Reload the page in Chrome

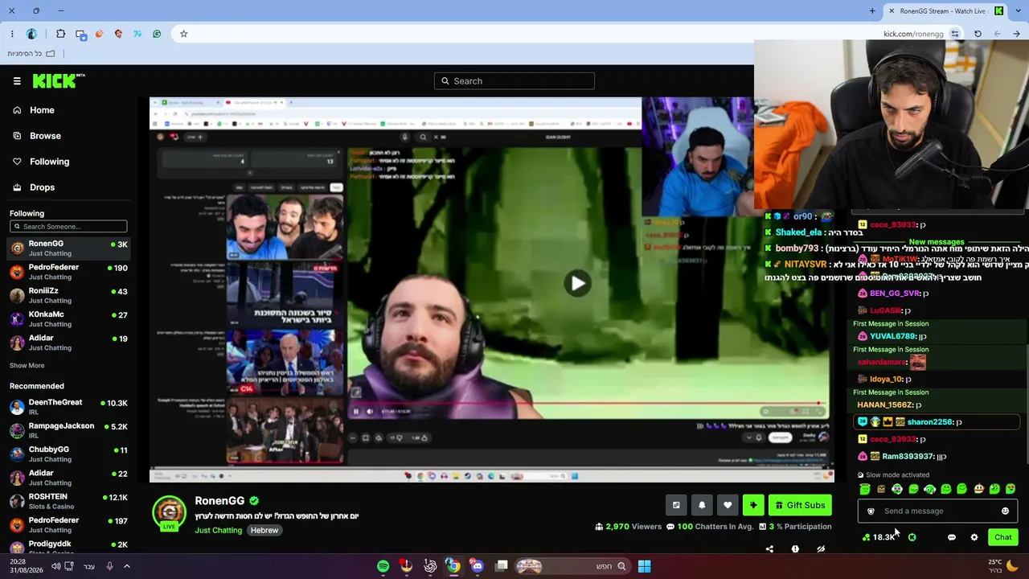978,34
